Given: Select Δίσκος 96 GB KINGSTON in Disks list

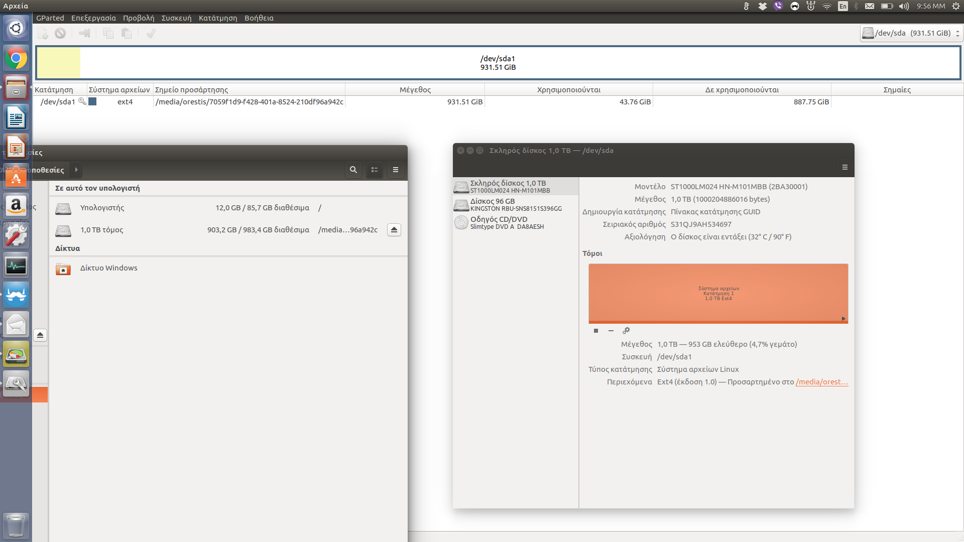Looking at the screenshot, I should coord(516,204).
